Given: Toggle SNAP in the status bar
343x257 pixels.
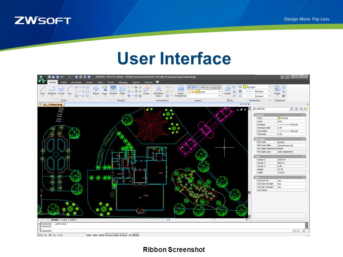Looking at the screenshot, I should click(89, 235).
